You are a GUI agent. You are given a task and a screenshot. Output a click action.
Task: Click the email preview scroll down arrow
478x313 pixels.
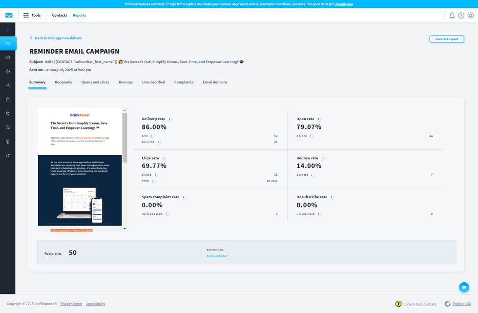tap(125, 229)
